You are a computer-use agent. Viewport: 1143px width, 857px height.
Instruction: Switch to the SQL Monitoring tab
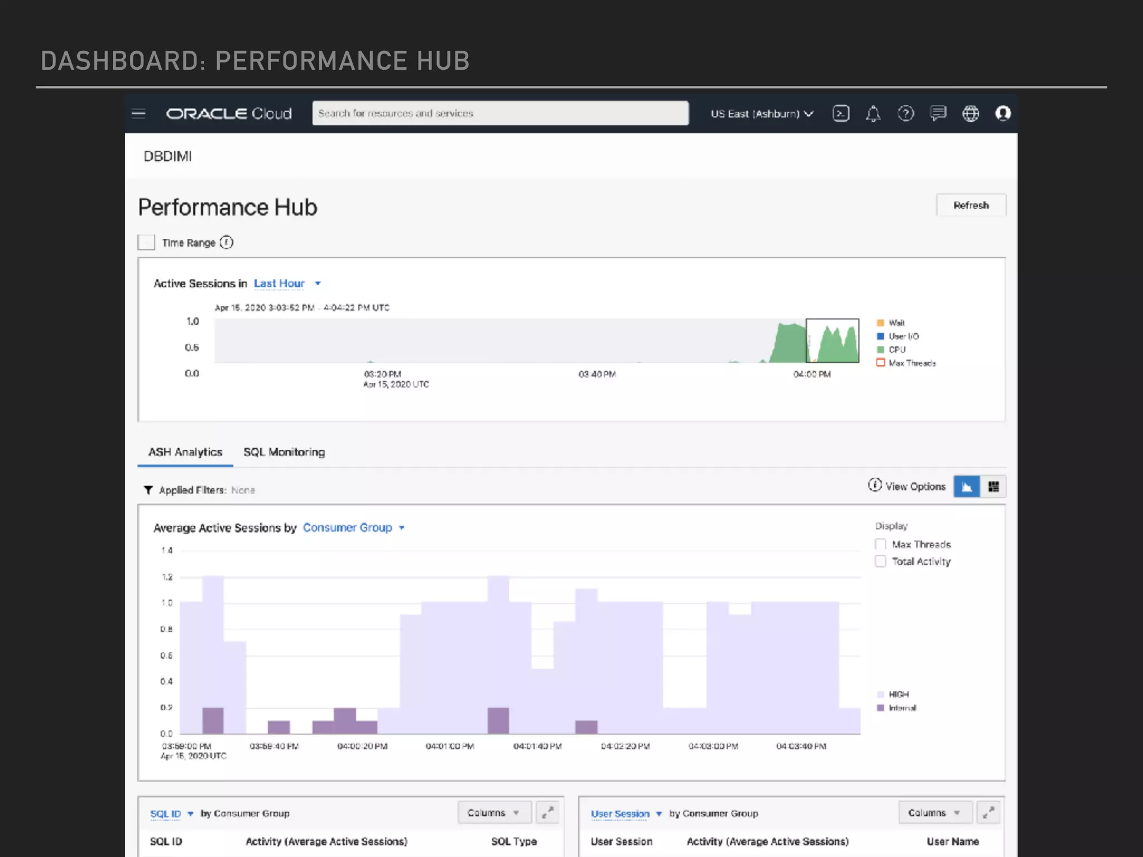coord(284,452)
